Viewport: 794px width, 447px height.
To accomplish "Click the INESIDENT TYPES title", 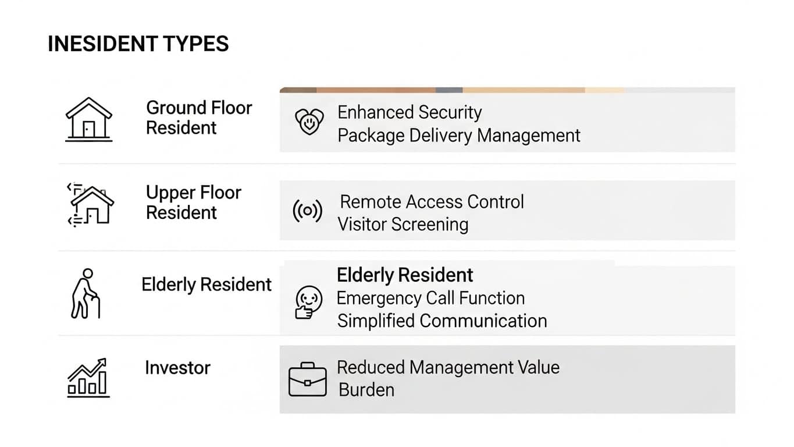I will point(138,44).
